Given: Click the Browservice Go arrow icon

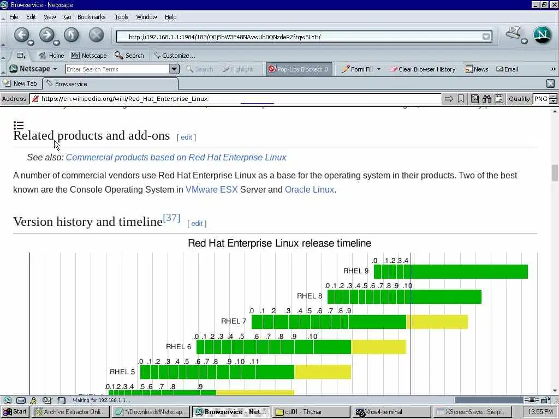Looking at the screenshot, I should click(x=449, y=99).
